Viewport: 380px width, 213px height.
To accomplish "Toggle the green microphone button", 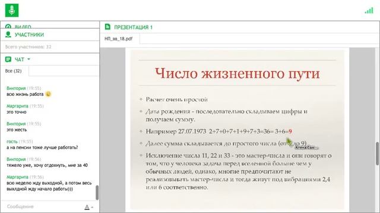I will (12, 11).
